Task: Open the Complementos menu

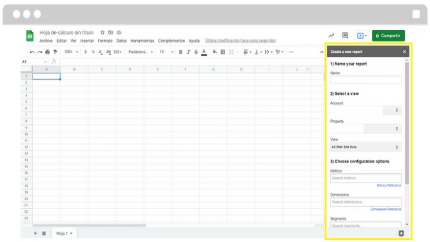Action: (x=172, y=41)
